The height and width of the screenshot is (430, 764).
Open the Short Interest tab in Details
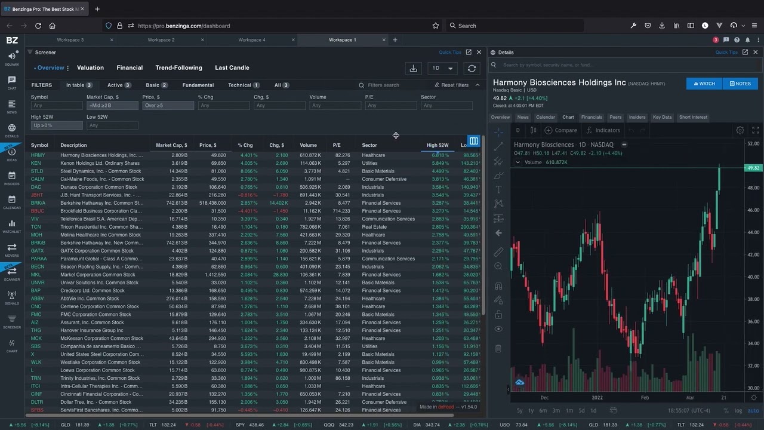[693, 117]
